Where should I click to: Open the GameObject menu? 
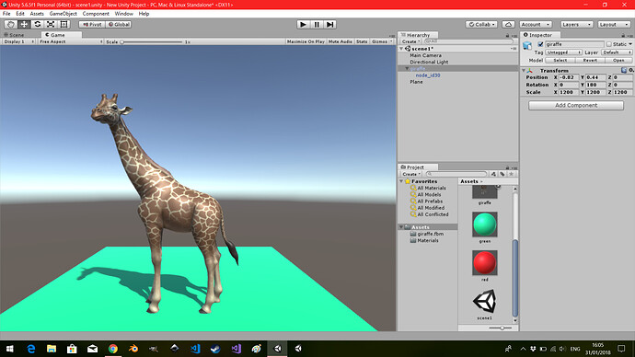pyautogui.click(x=63, y=14)
